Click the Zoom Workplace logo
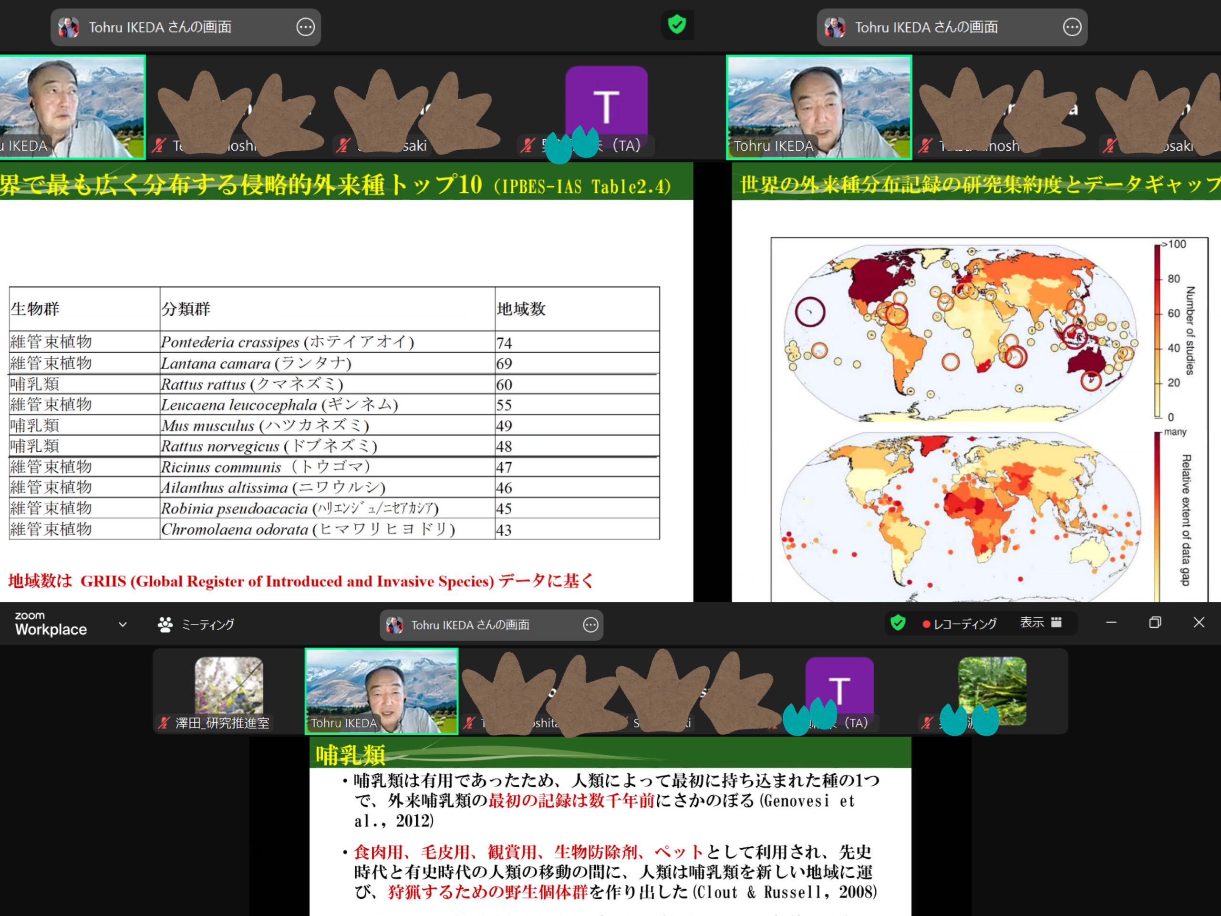Image resolution: width=1221 pixels, height=916 pixels. 50,624
